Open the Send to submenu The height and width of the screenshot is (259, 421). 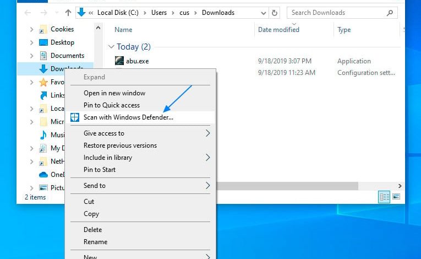coord(140,186)
